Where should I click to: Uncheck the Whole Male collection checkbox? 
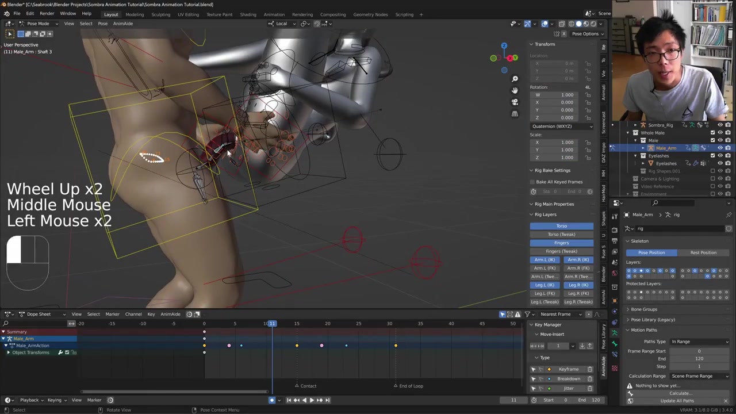coord(712,133)
